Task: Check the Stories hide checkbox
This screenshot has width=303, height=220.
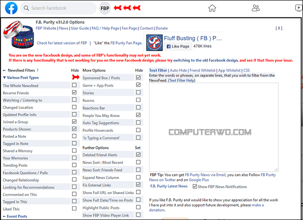Action: 138,92
